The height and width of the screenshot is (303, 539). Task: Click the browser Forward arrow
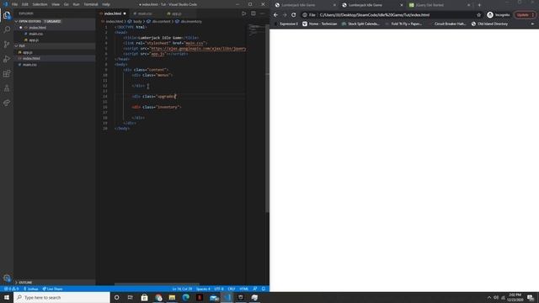tap(285, 15)
